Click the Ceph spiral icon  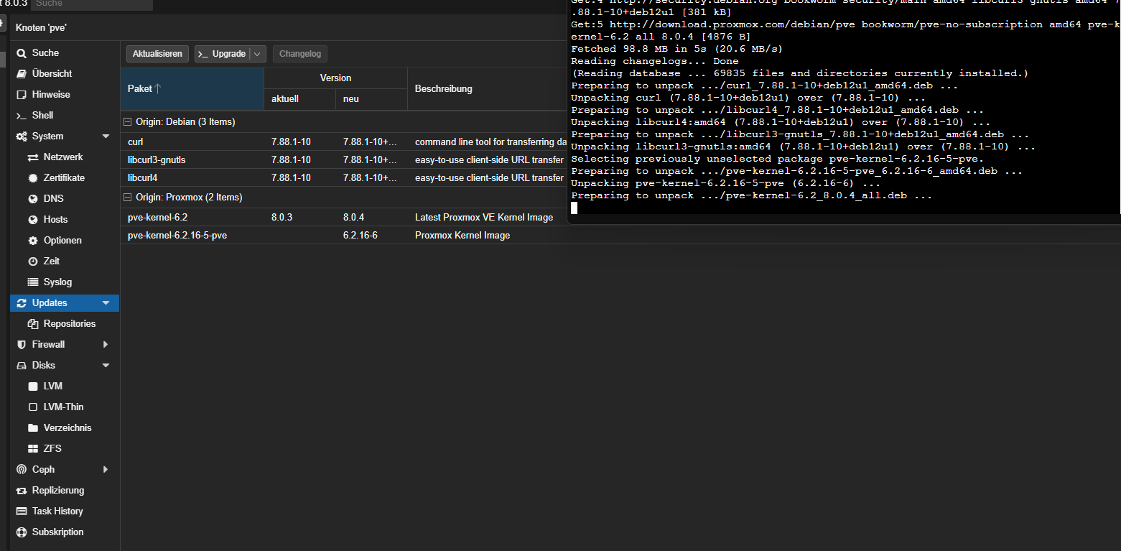click(22, 469)
